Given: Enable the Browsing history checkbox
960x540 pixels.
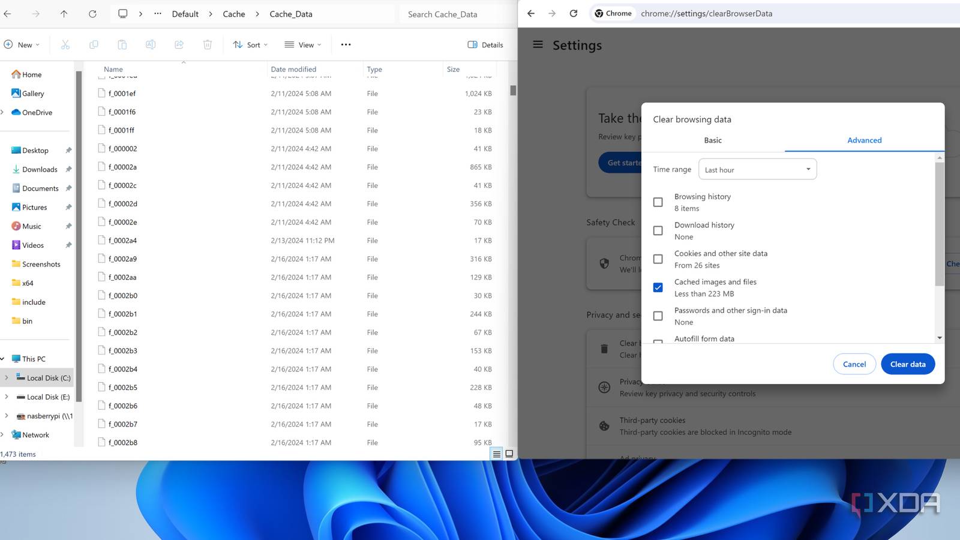Looking at the screenshot, I should pos(658,202).
